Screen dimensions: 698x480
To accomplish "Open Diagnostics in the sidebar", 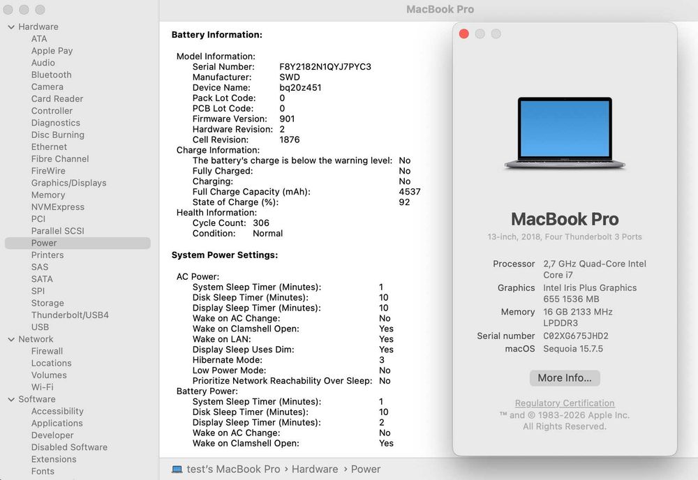I will click(x=56, y=123).
